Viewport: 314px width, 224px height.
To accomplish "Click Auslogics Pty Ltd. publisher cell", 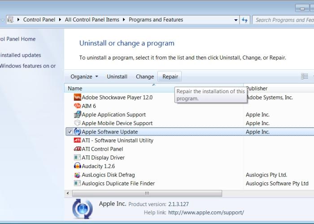I will 266,175.
